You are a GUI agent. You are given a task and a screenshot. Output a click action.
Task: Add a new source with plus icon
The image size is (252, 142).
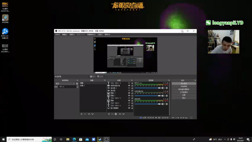109,114
